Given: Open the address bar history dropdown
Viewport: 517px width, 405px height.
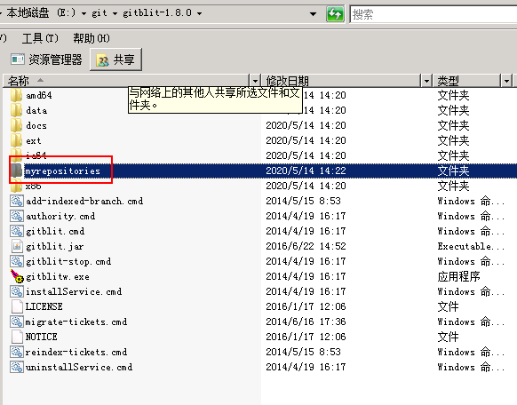Looking at the screenshot, I should [x=314, y=14].
